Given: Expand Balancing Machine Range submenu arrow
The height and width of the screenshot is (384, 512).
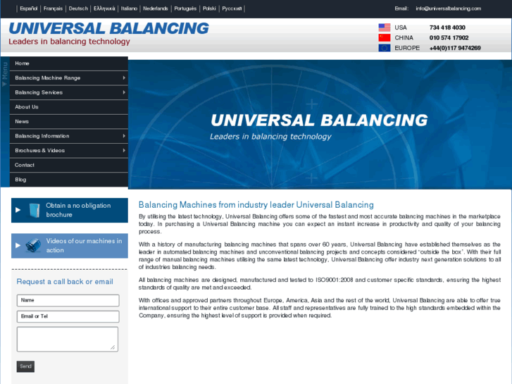Looking at the screenshot, I should (124, 78).
